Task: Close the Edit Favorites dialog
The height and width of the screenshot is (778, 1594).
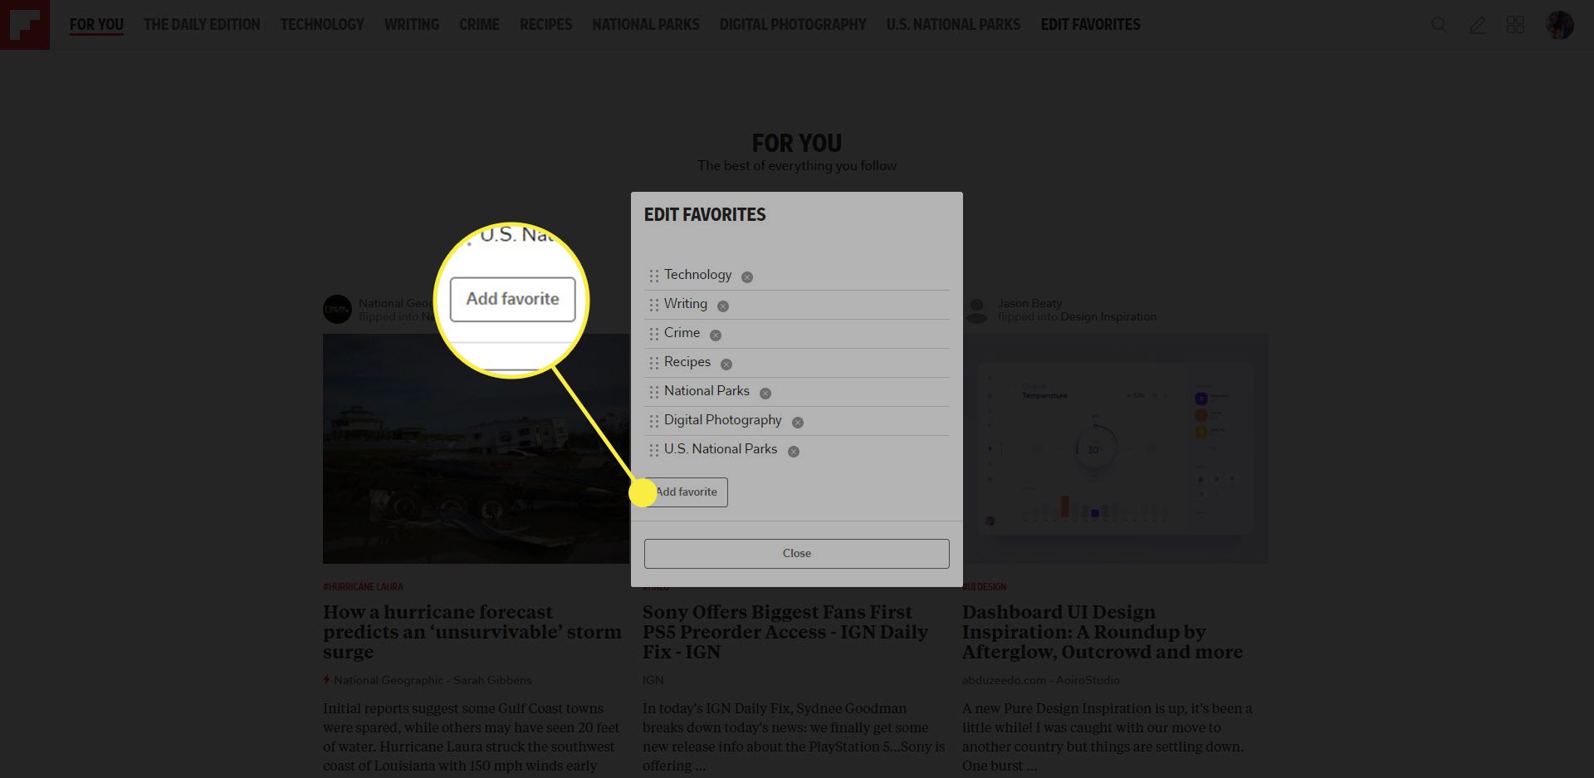Action: 797,554
